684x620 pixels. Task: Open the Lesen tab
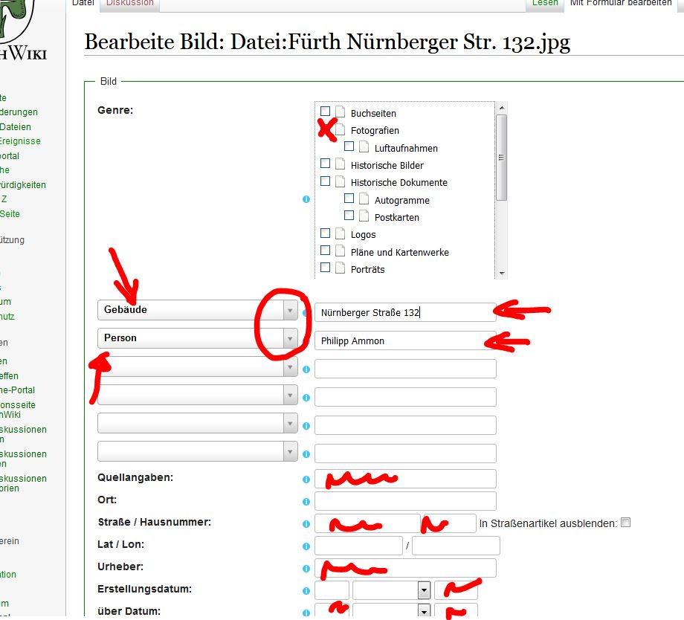pyautogui.click(x=545, y=4)
